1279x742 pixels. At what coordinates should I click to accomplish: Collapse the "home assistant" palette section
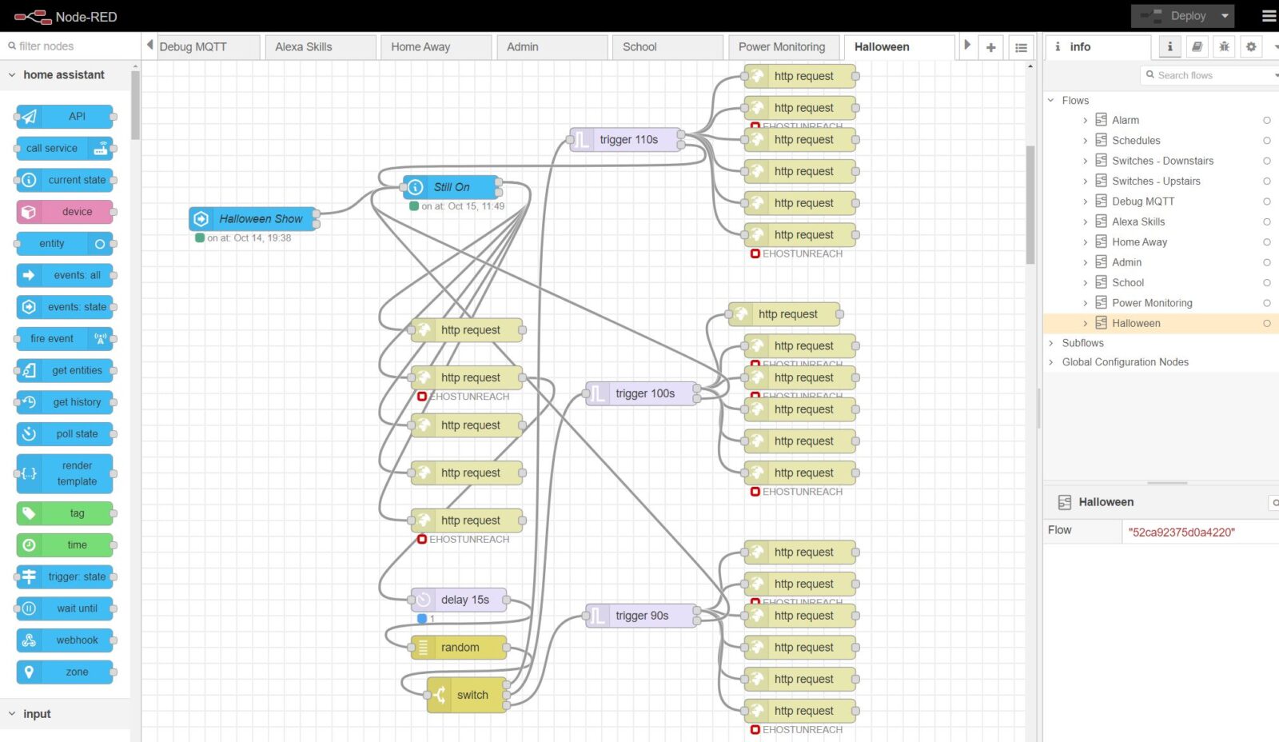pyautogui.click(x=11, y=74)
